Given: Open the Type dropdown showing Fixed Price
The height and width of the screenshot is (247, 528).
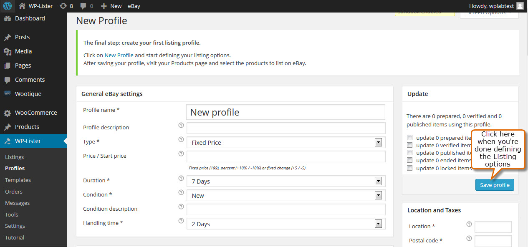Looking at the screenshot, I should point(286,142).
